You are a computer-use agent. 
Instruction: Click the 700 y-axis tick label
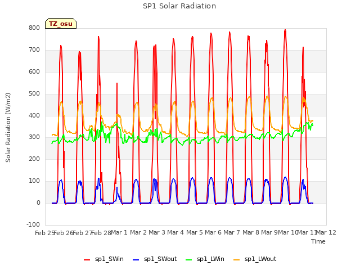(x=34, y=50)
